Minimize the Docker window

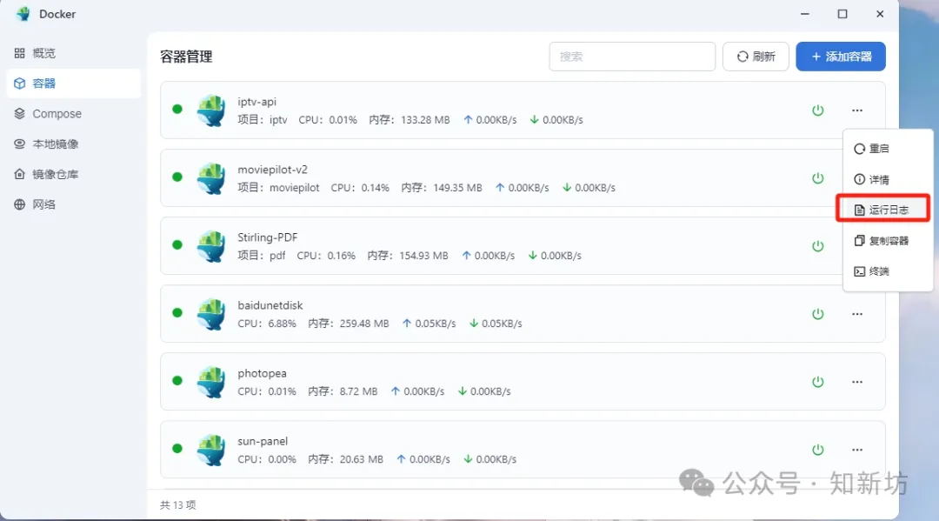(805, 14)
